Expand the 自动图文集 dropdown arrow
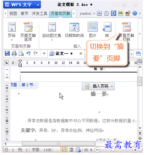This screenshot has height=155, width=144. (x=52, y=40)
